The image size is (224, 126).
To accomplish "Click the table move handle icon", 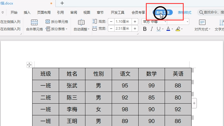I will [x=29, y=65].
